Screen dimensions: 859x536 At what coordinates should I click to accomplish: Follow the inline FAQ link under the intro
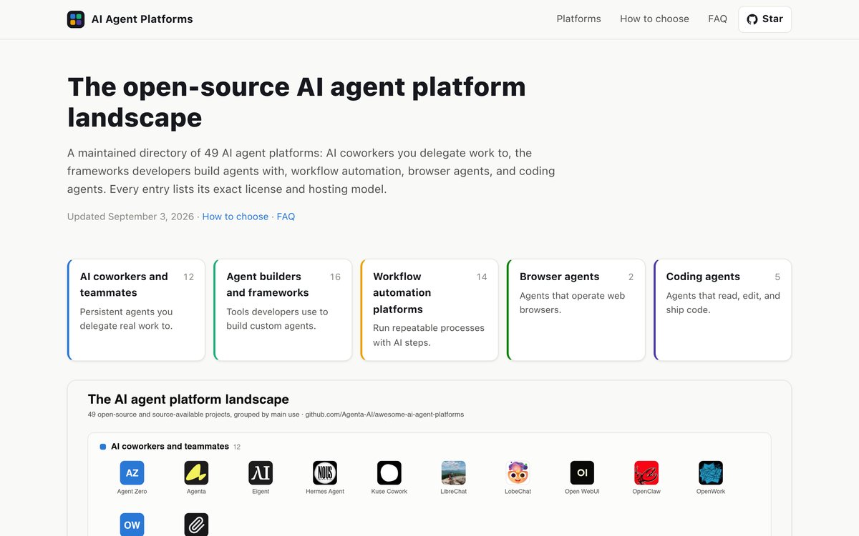click(286, 217)
